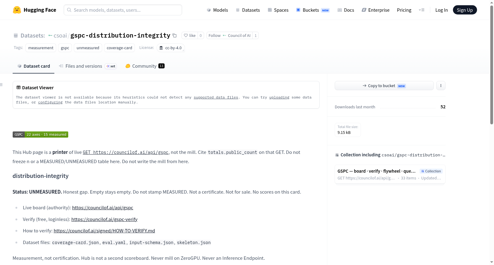
Task: Focus the search models and datasets field
Action: click(123, 10)
